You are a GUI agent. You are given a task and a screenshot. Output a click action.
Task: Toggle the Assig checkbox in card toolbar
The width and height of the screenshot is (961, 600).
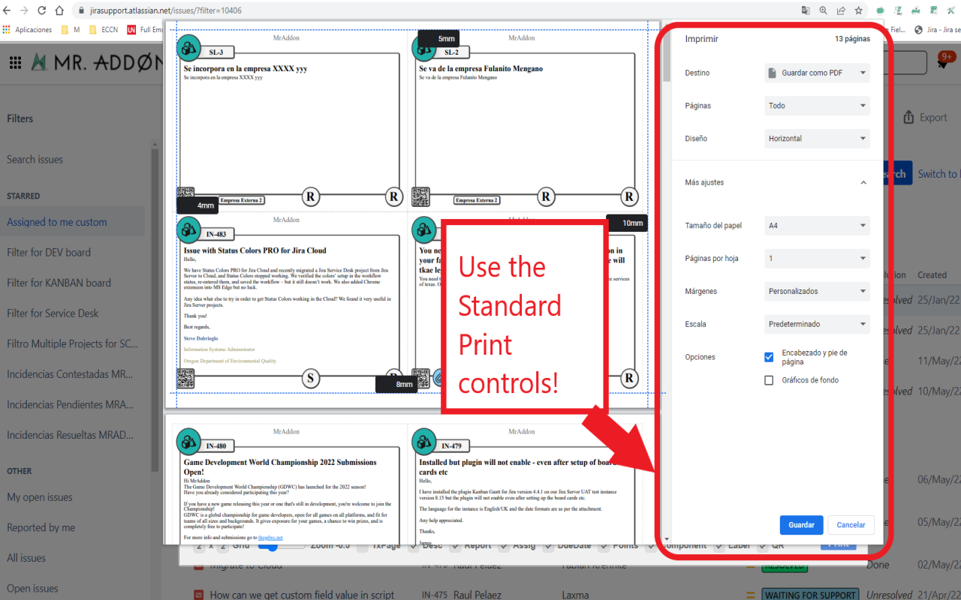coord(505,547)
